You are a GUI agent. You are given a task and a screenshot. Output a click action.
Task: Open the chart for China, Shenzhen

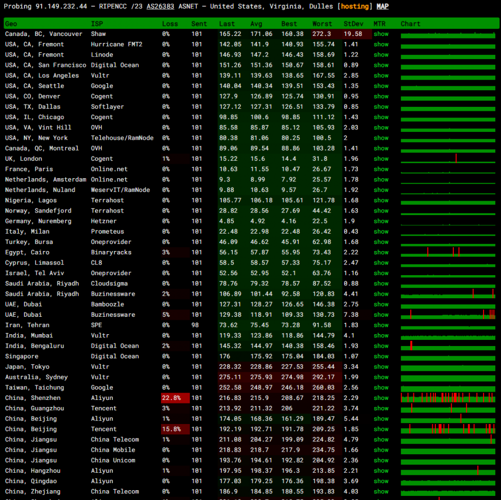tap(448, 398)
